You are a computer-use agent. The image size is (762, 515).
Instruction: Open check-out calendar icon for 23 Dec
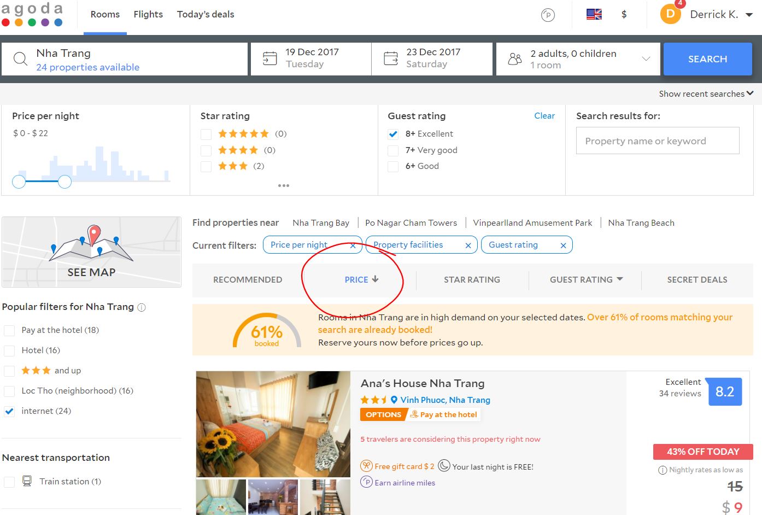[x=391, y=58]
